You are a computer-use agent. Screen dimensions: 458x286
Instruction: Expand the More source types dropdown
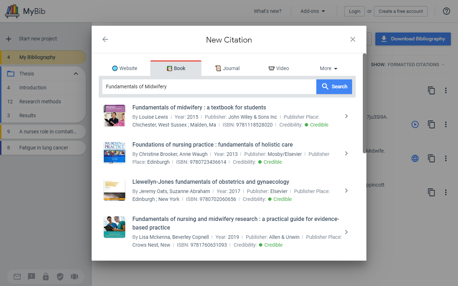click(328, 68)
